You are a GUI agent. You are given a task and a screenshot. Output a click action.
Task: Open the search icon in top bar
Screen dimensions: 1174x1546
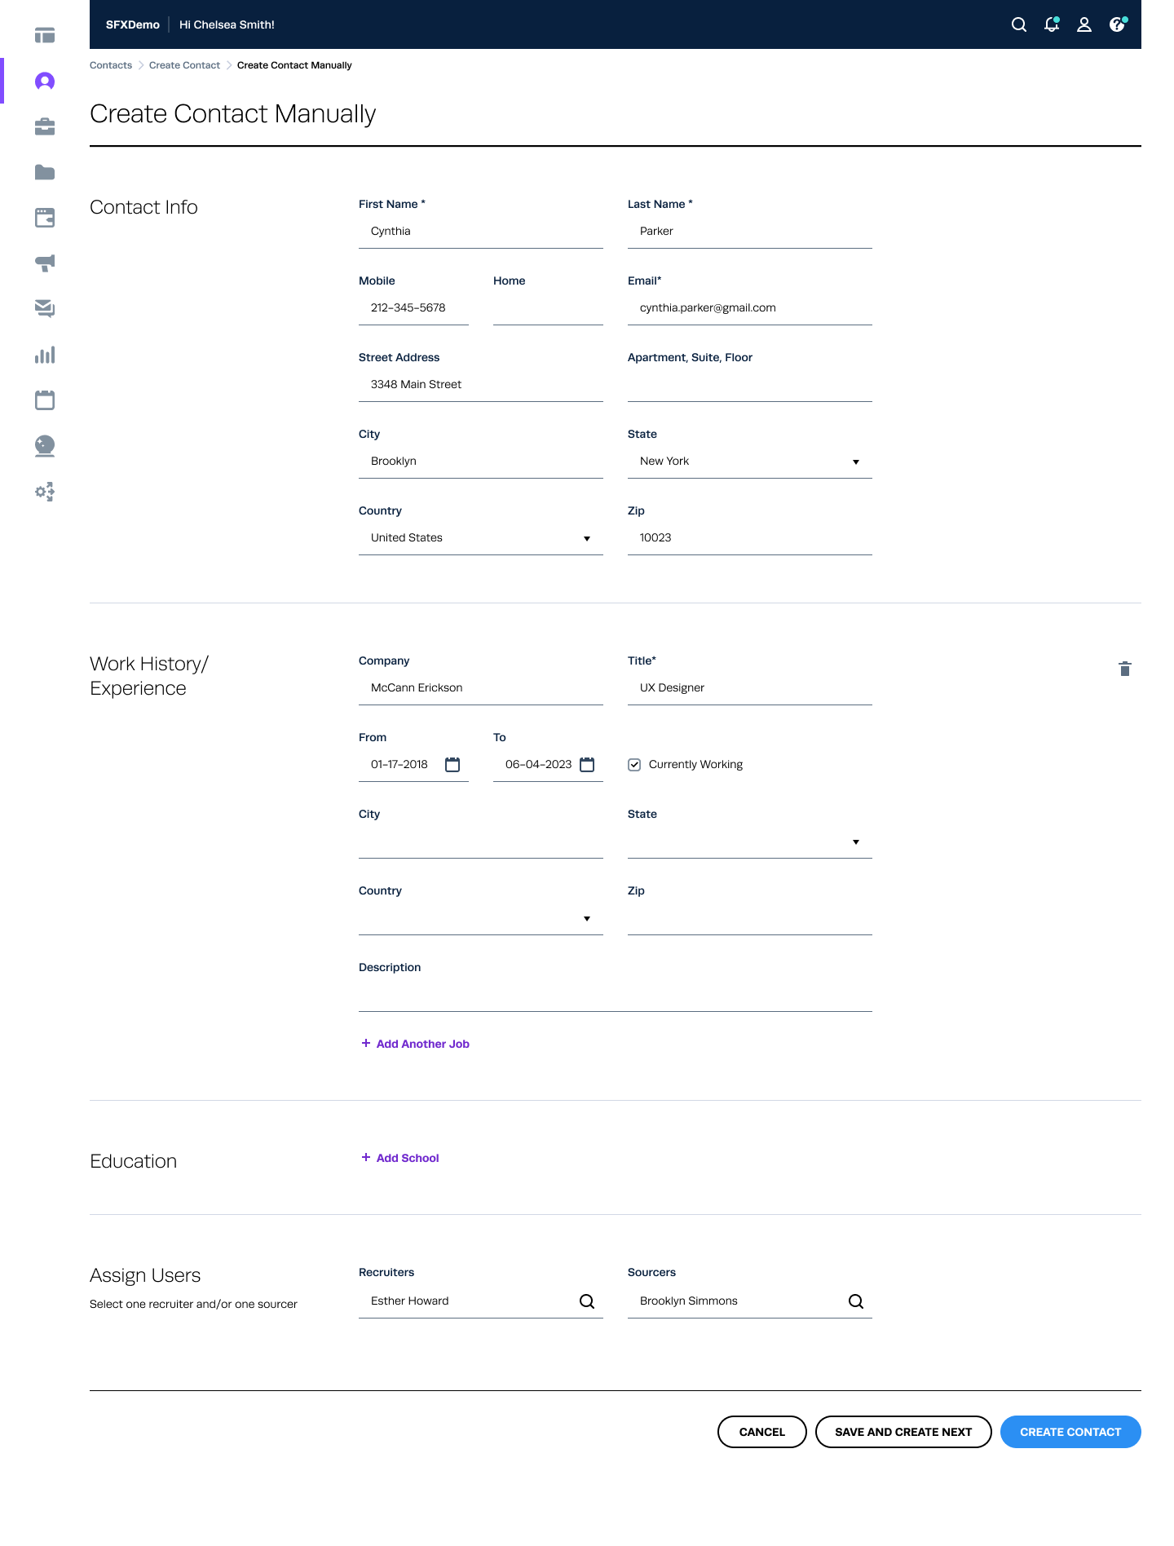[x=1018, y=24]
